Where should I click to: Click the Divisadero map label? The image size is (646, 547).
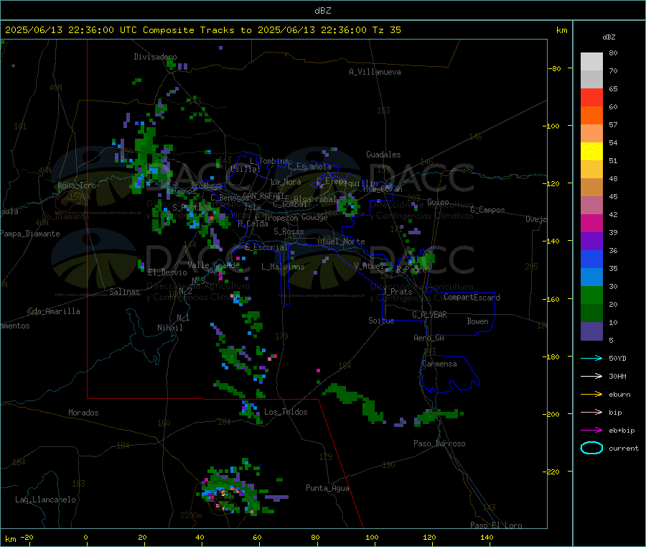[x=155, y=57]
